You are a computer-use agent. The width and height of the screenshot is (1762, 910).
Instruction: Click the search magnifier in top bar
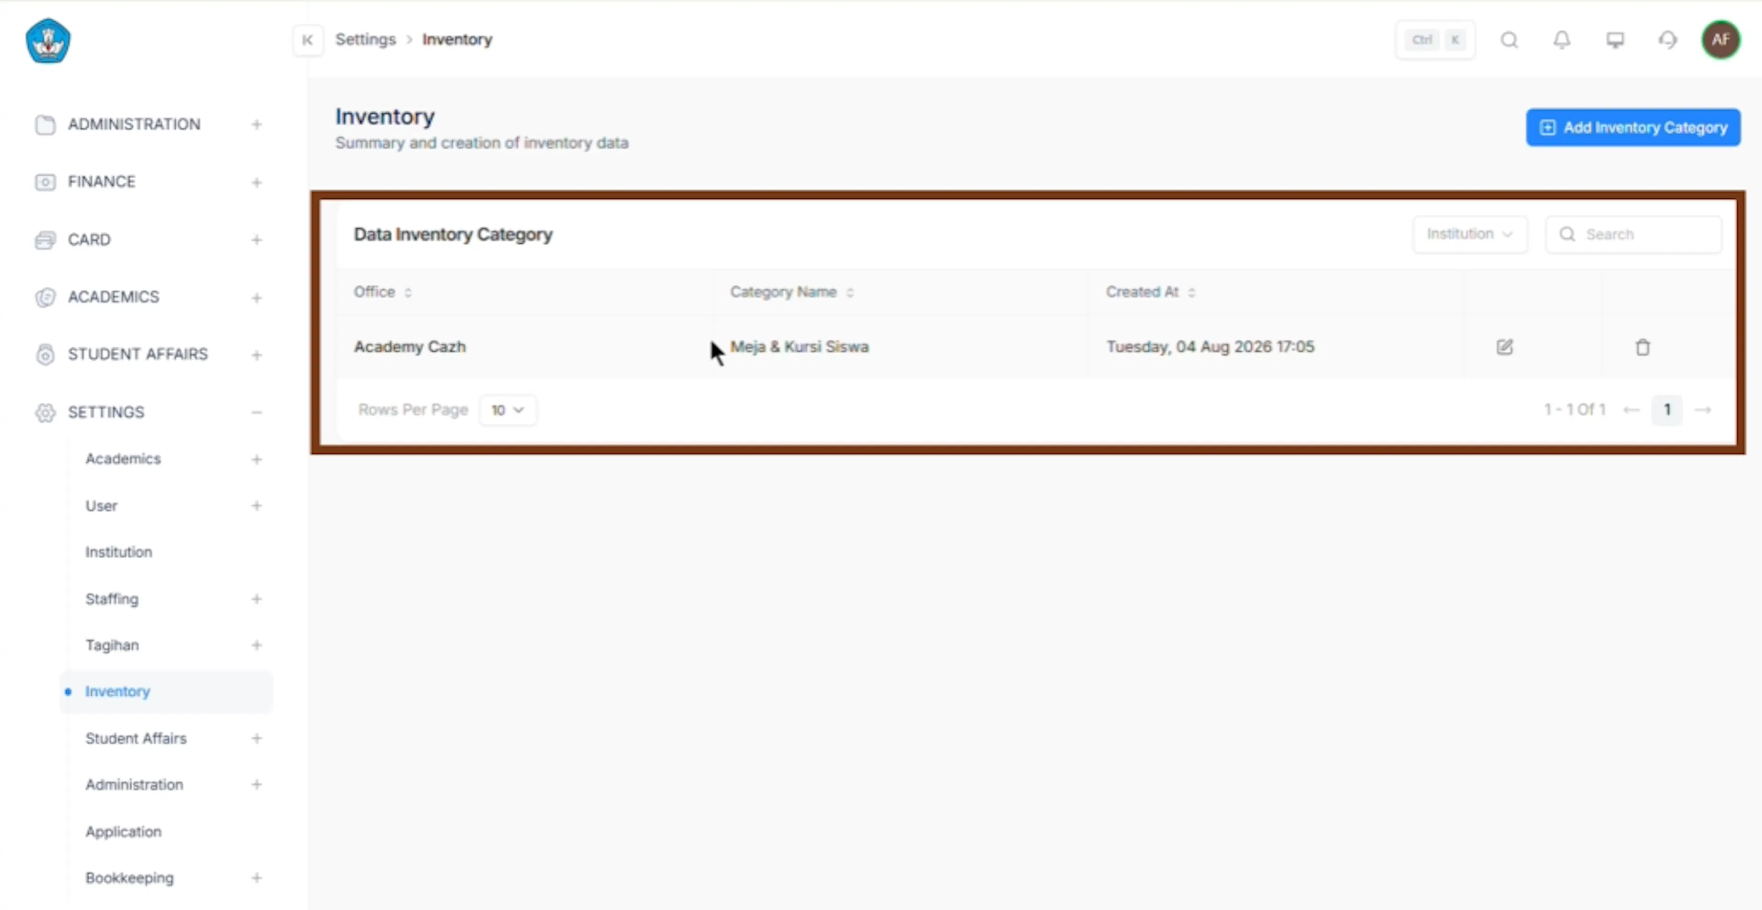pos(1509,39)
